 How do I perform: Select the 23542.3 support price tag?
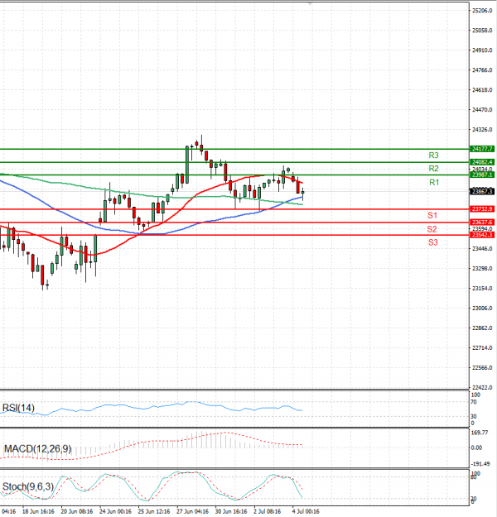[x=482, y=235]
